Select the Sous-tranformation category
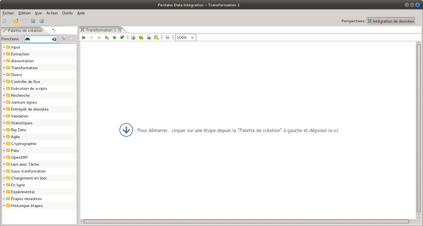The height and width of the screenshot is (226, 423). 28,171
